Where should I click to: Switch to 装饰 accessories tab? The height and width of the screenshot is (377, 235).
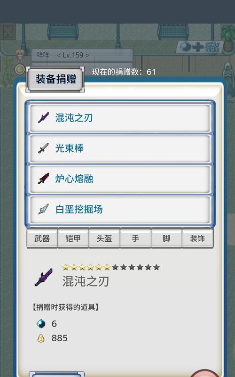coord(197,238)
